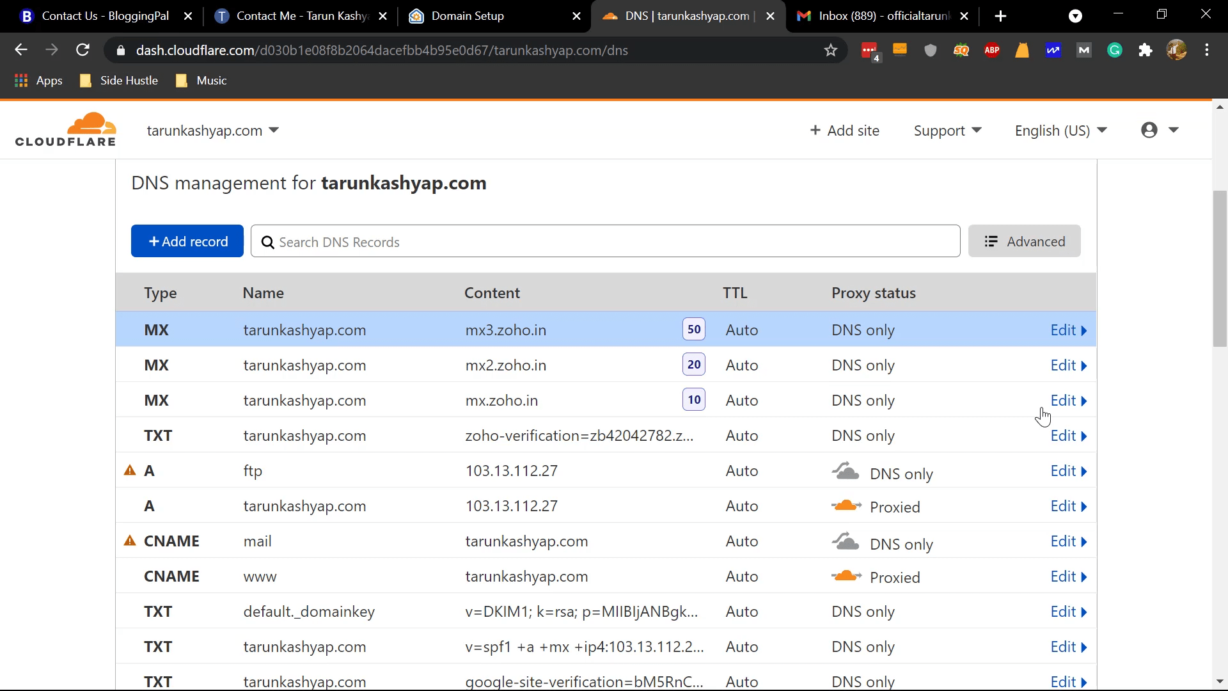Click the bookmark star icon in address bar
Viewport: 1228px width, 691px height.
click(833, 50)
